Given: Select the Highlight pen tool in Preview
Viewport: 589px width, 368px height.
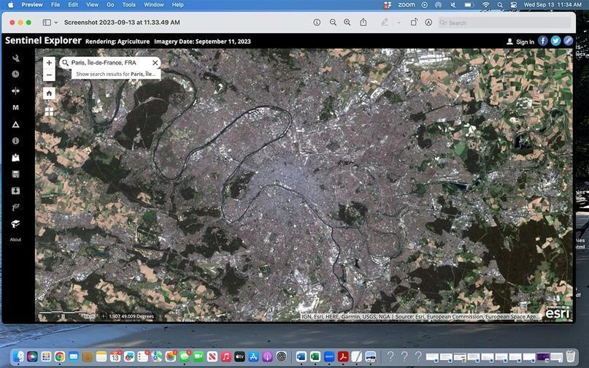Looking at the screenshot, I should coord(385,23).
